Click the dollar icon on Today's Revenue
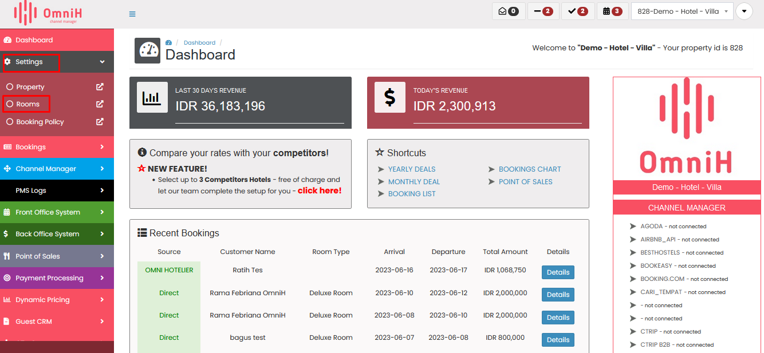This screenshot has width=764, height=353. point(390,97)
